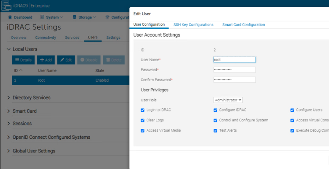This screenshot has width=329, height=169.
Task: Toggle the Access Virtual Media checkbox
Action: 143,131
